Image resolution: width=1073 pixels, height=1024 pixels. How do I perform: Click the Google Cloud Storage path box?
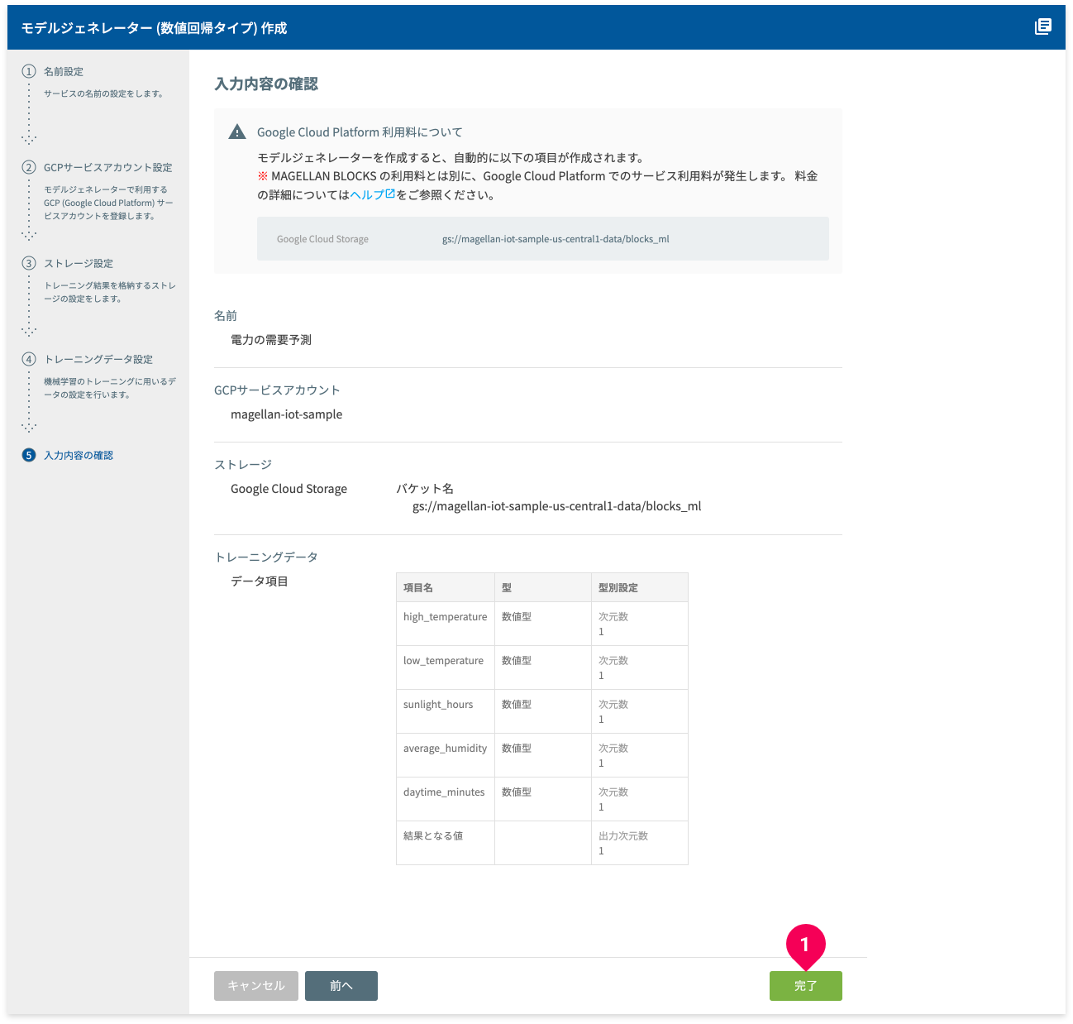(543, 239)
